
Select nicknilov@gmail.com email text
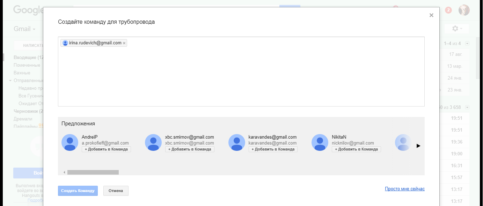[x=353, y=143]
